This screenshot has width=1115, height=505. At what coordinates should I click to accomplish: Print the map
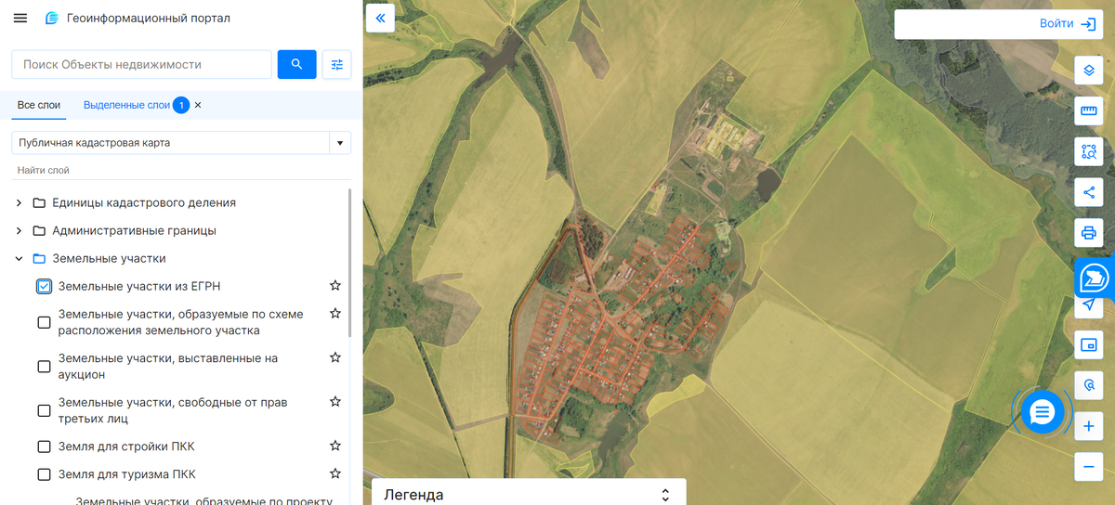(x=1090, y=232)
